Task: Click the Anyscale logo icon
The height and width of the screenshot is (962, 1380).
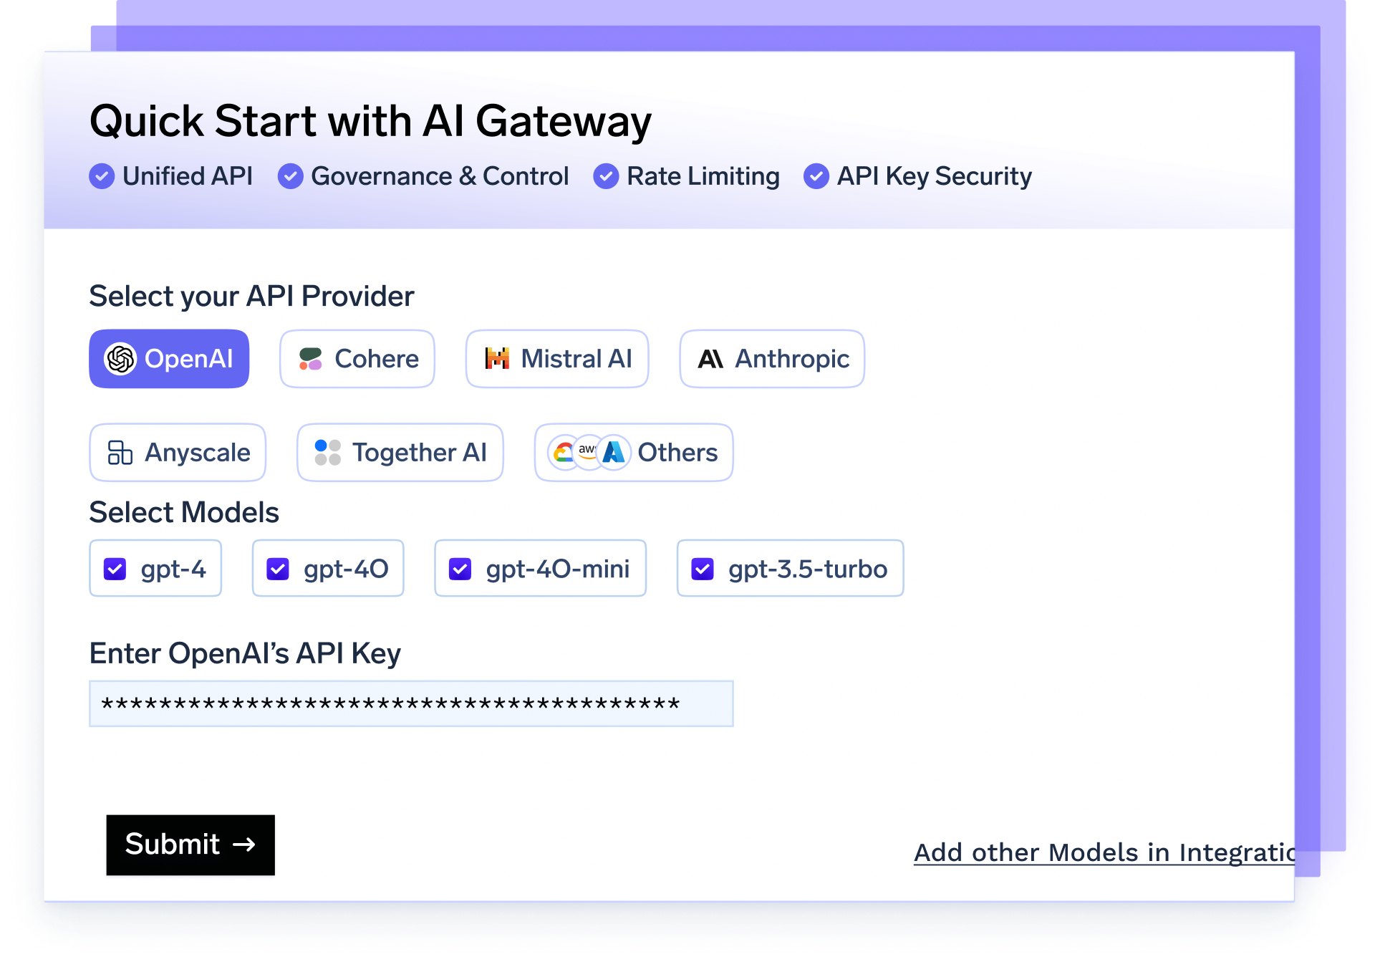Action: pyautogui.click(x=120, y=453)
